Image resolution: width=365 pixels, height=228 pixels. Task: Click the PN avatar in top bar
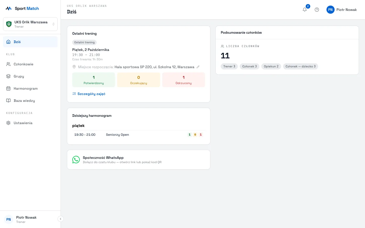[331, 10]
